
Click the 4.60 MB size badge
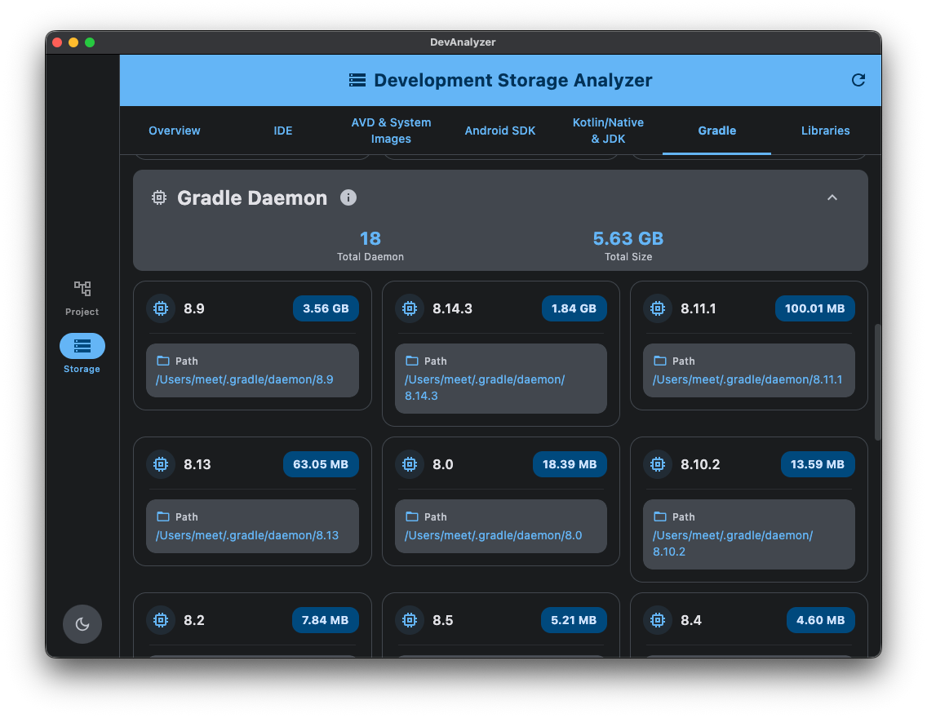click(821, 620)
